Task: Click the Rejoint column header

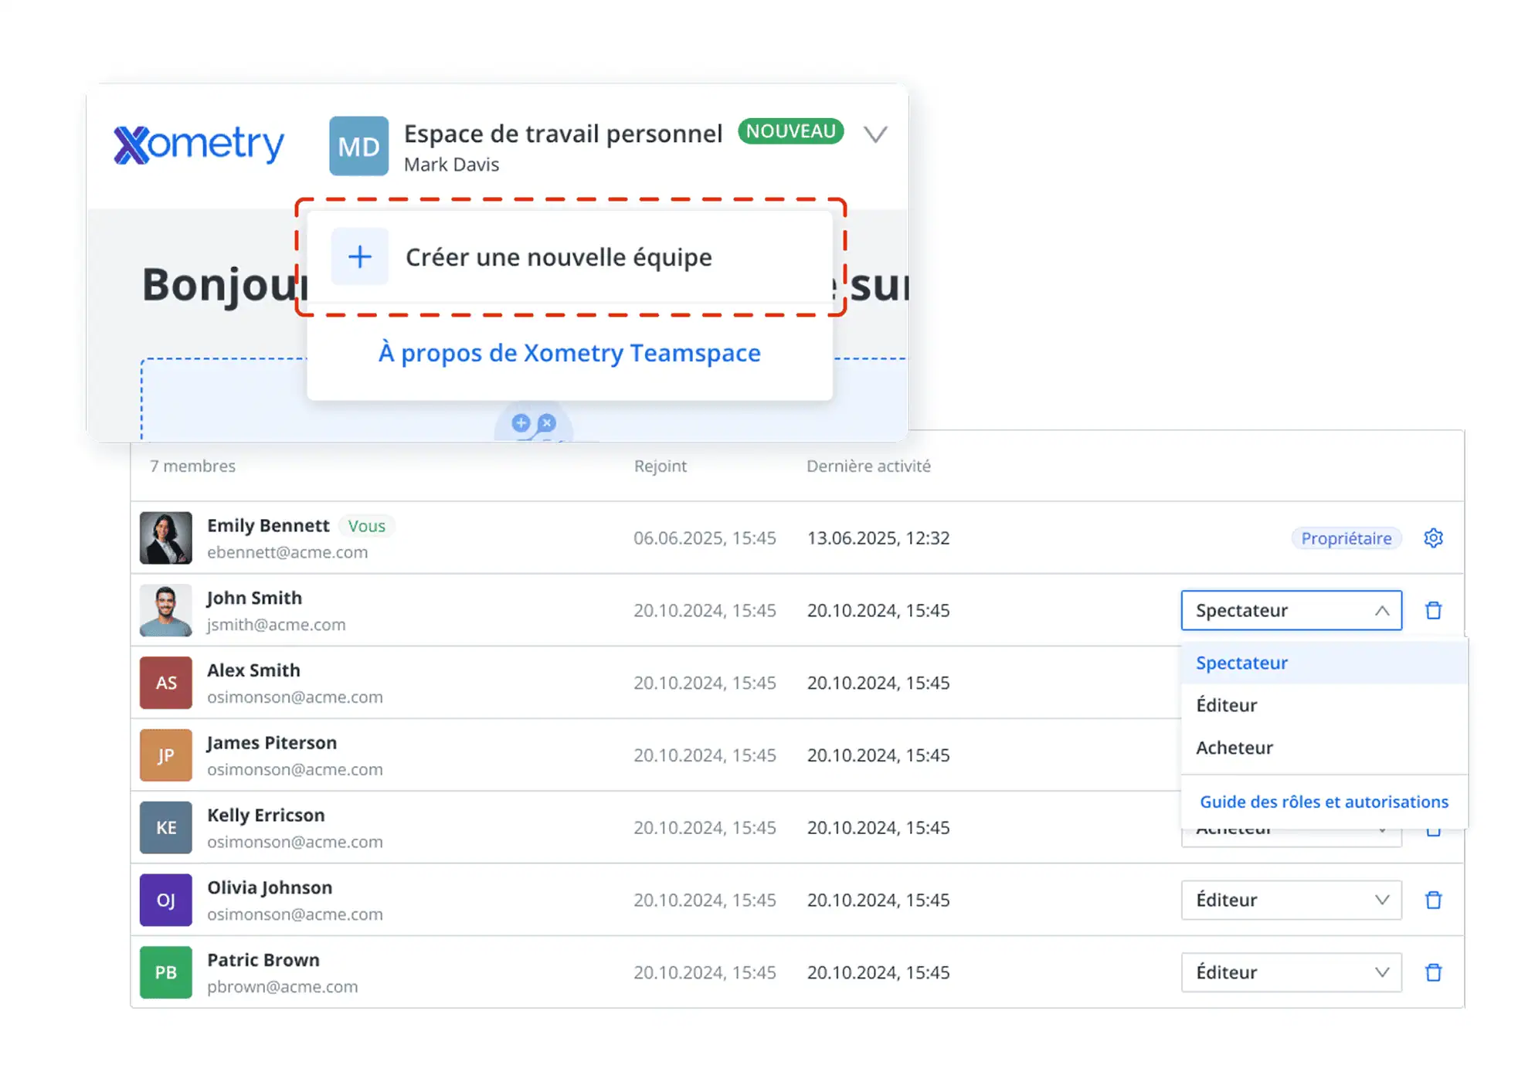Action: (660, 466)
